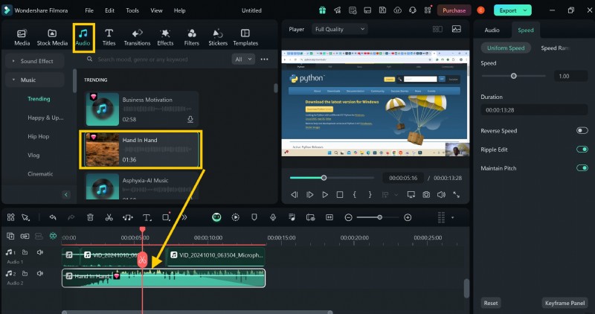This screenshot has height=314, width=595.
Task: Stop playback in the player
Action: (340, 195)
